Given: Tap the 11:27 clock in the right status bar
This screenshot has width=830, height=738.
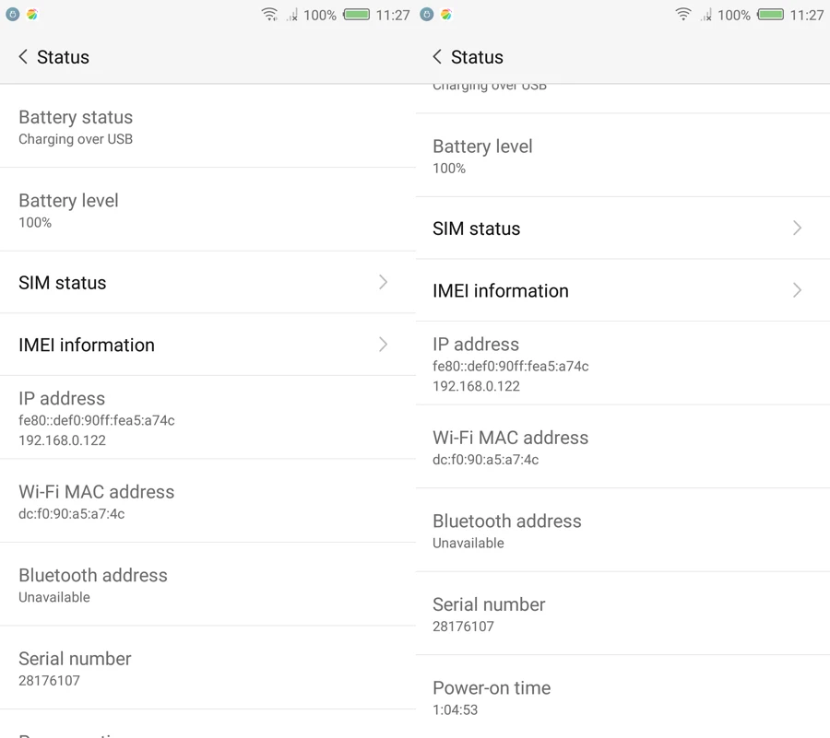Looking at the screenshot, I should (807, 15).
